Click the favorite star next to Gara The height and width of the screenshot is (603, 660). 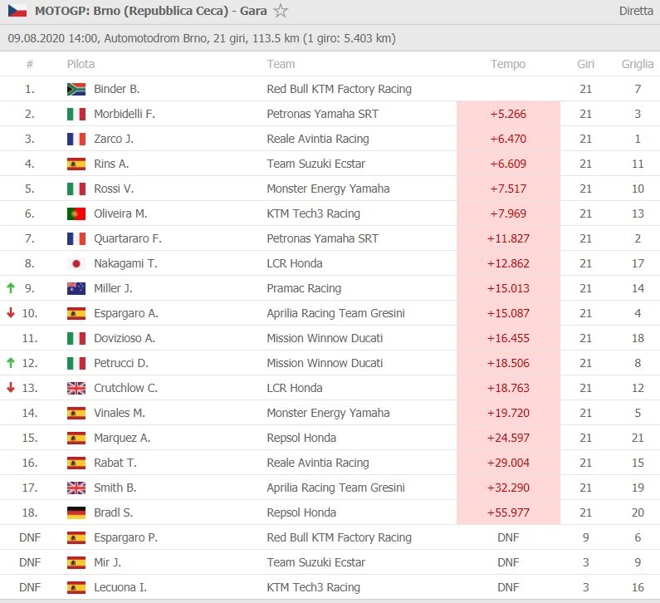coord(281,11)
